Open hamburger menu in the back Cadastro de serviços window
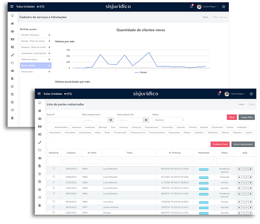 click(x=12, y=6)
